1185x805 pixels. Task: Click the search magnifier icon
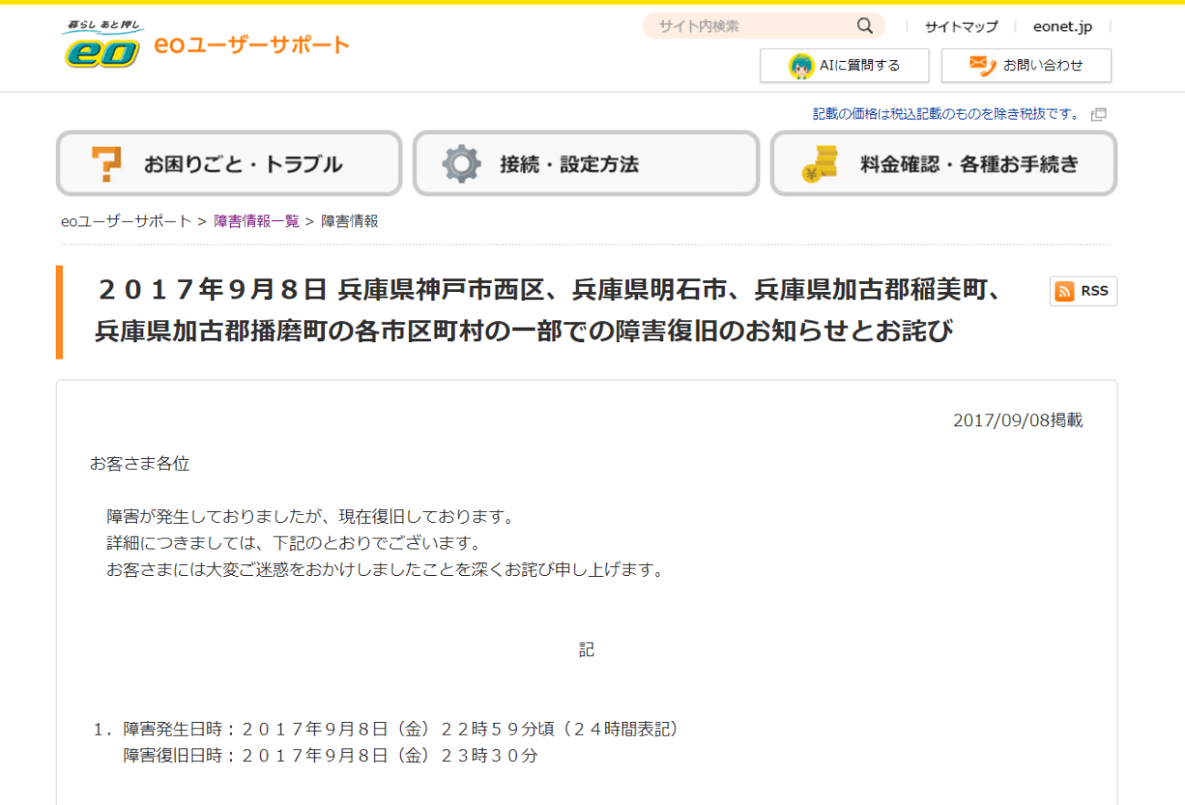click(865, 26)
